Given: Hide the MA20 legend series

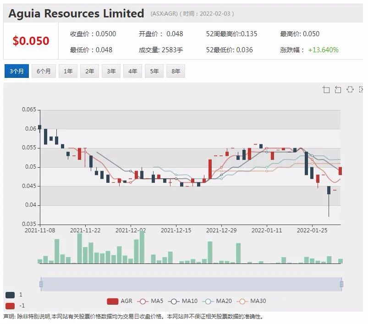Looking at the screenshot, I should click(x=217, y=301).
